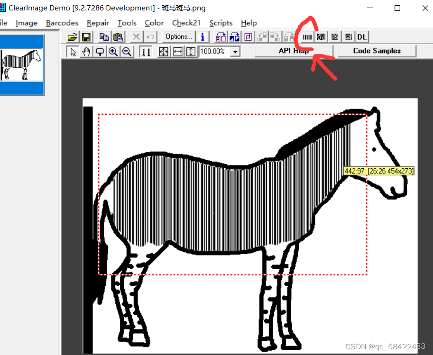Screen dimensions: 433x355
Task: Click the Options... button
Action: tap(179, 36)
